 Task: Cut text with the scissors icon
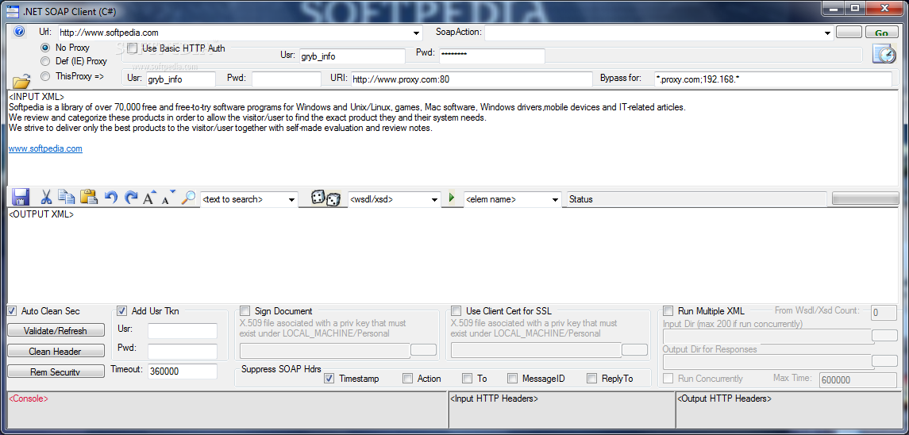[46, 197]
